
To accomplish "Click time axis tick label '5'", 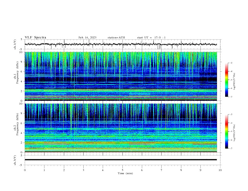I will (122, 170).
